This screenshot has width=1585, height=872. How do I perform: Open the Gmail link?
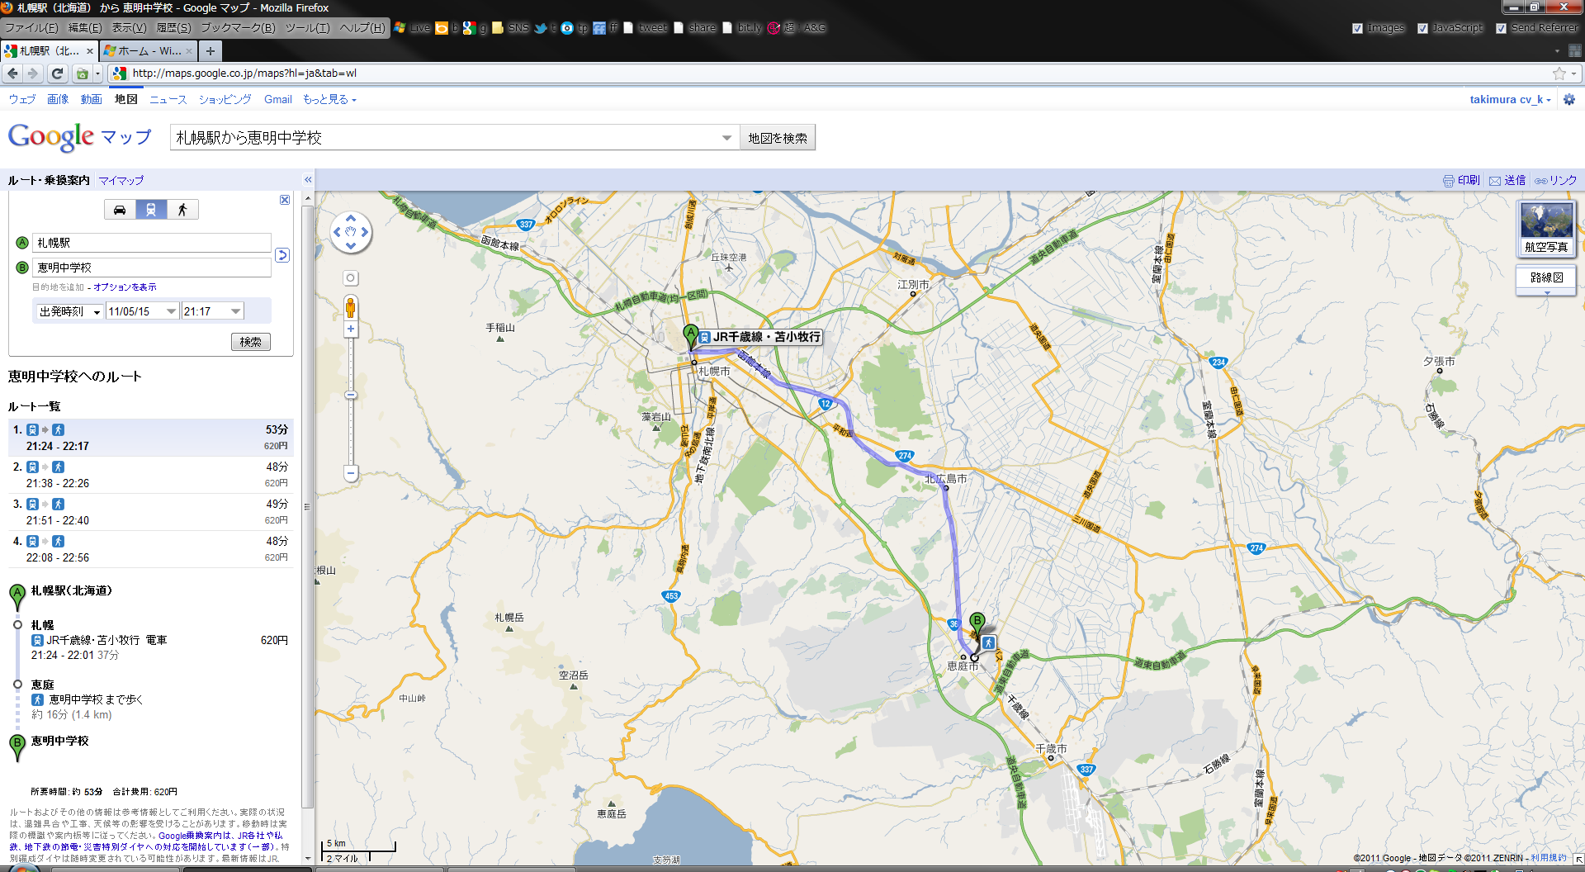click(278, 99)
